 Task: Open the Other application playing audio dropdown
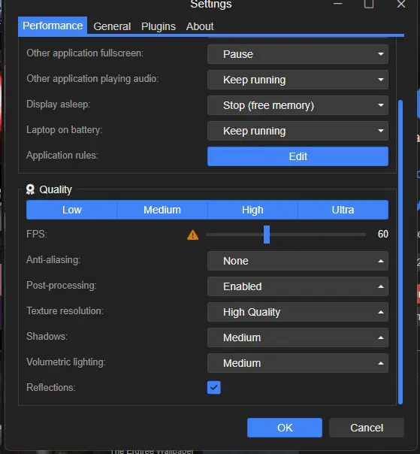pyautogui.click(x=298, y=80)
